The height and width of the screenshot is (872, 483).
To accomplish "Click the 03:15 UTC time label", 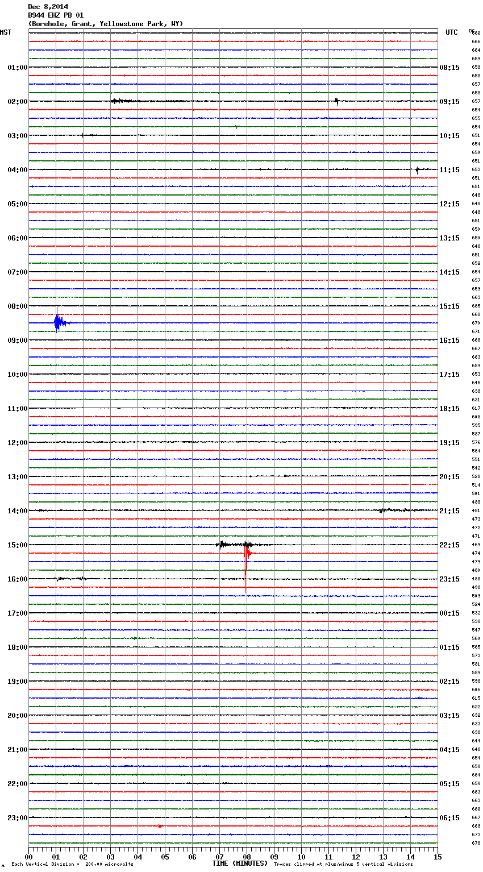I will 449,716.
